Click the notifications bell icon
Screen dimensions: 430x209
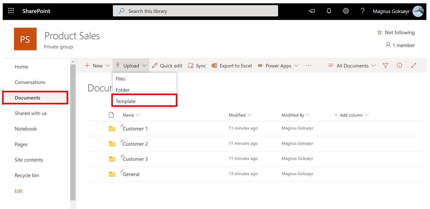(329, 11)
